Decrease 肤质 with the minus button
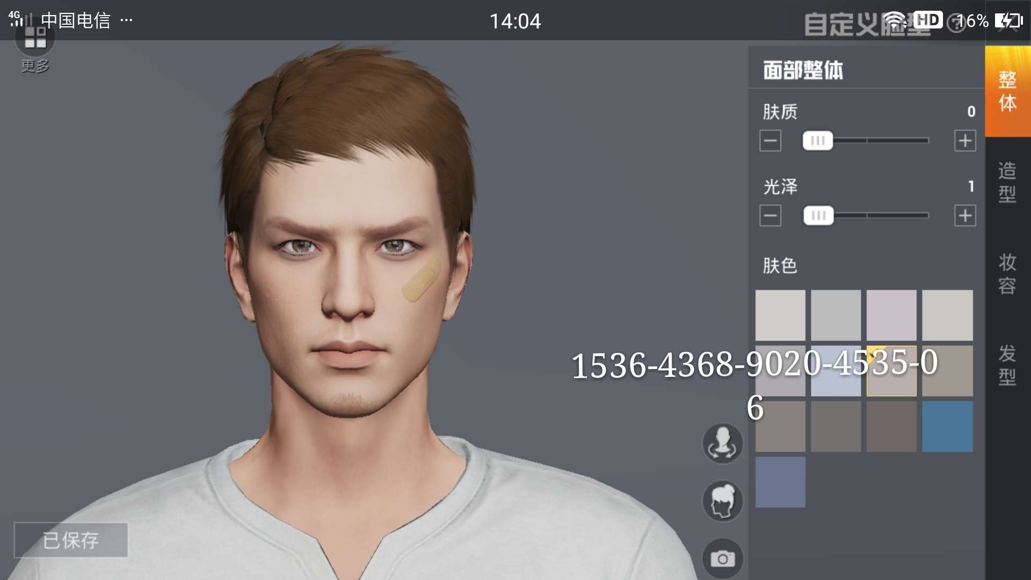Image resolution: width=1031 pixels, height=580 pixels. pyautogui.click(x=770, y=141)
